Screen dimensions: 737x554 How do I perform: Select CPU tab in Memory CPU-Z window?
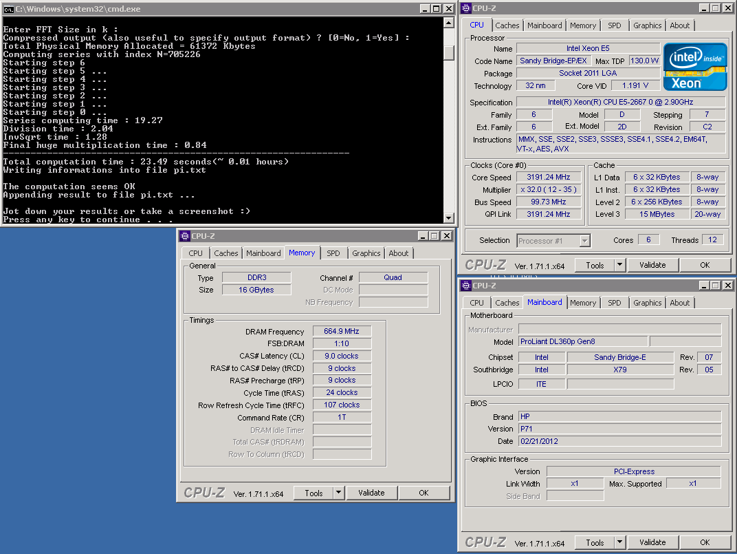(195, 253)
